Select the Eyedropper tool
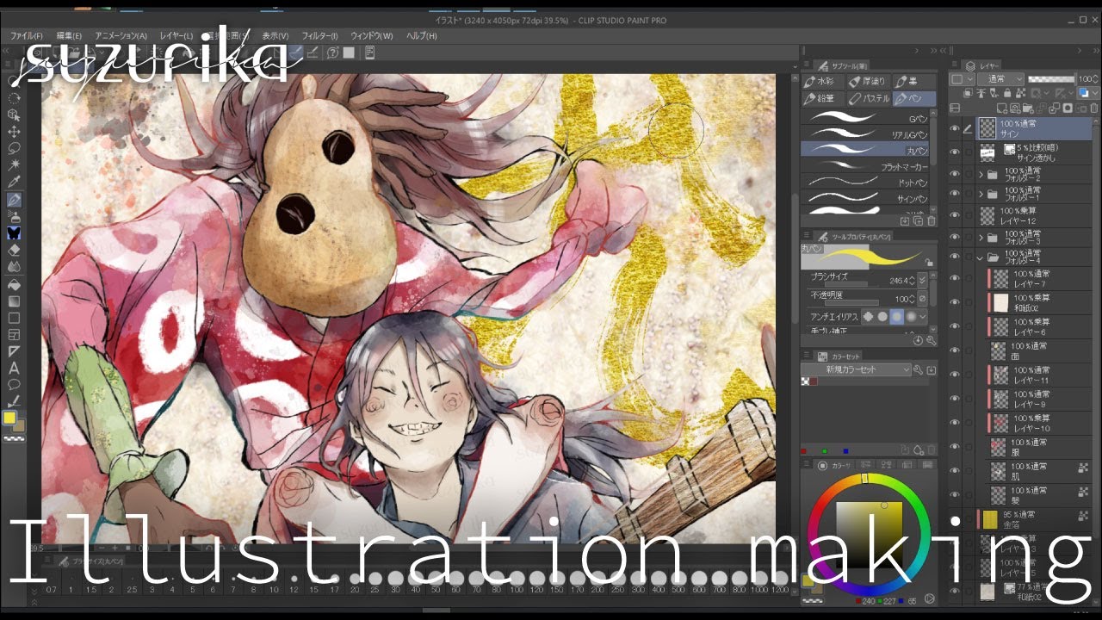 [14, 183]
